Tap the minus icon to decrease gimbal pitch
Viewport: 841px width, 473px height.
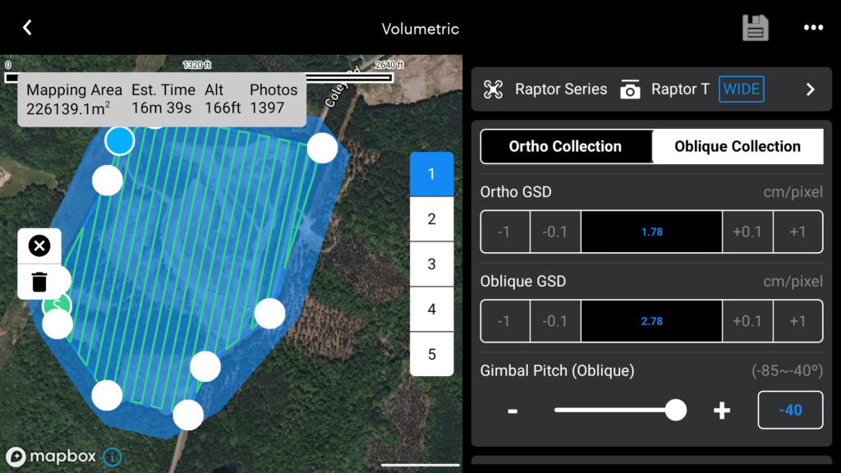[512, 410]
